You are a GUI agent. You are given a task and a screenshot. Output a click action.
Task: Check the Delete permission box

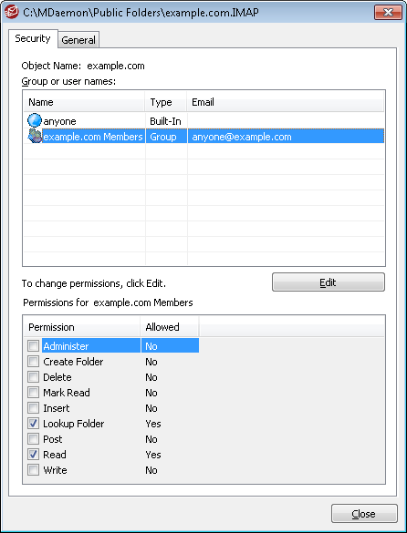[34, 377]
